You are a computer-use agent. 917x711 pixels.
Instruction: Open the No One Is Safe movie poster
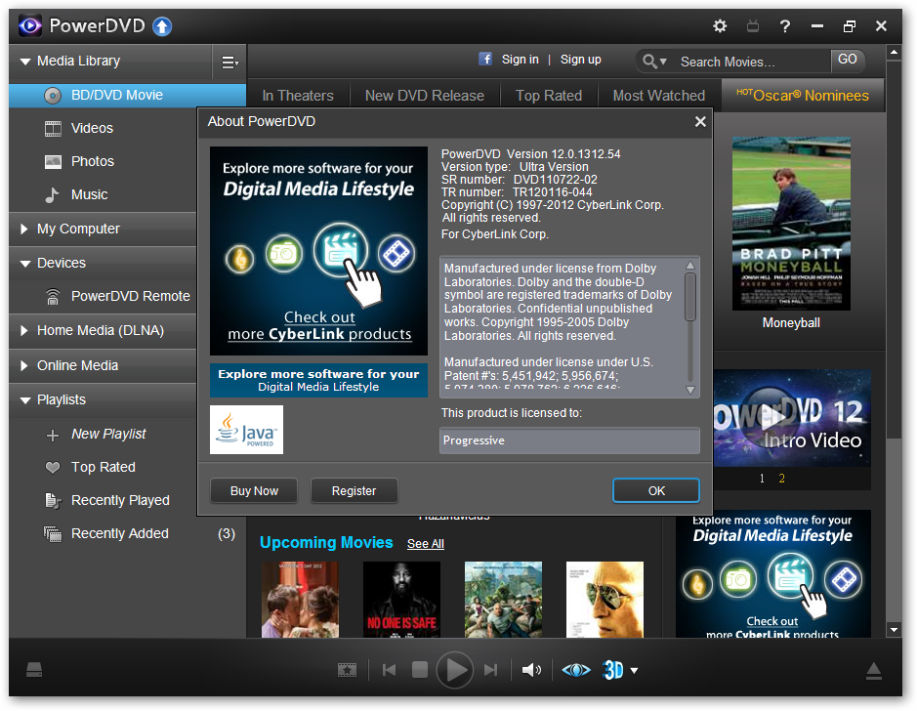(x=401, y=600)
